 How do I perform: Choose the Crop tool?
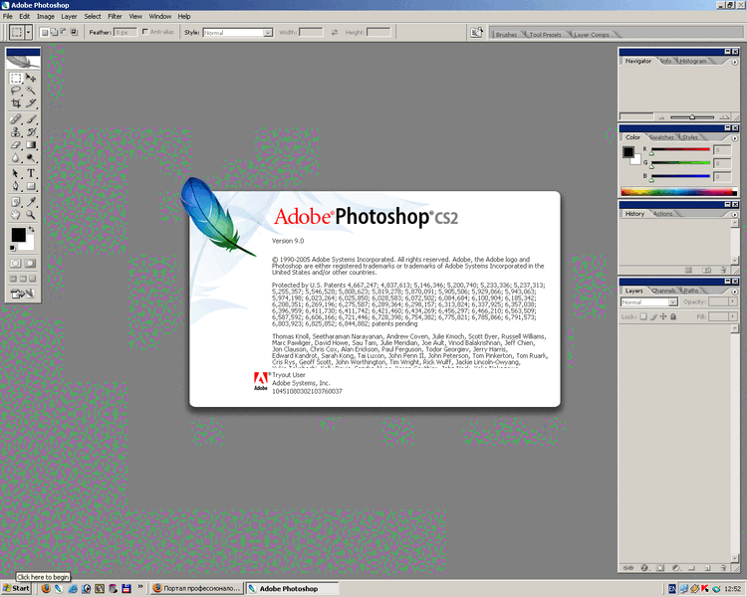[16, 103]
